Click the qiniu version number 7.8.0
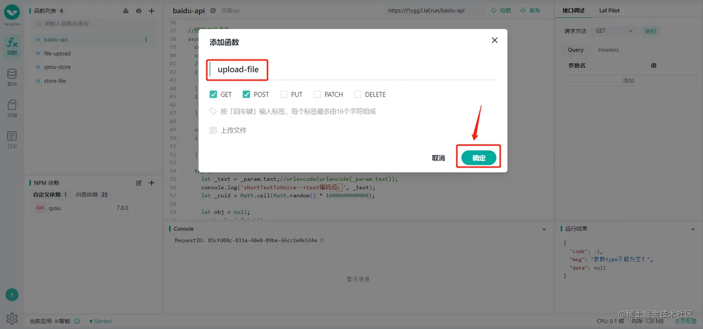 click(x=122, y=208)
